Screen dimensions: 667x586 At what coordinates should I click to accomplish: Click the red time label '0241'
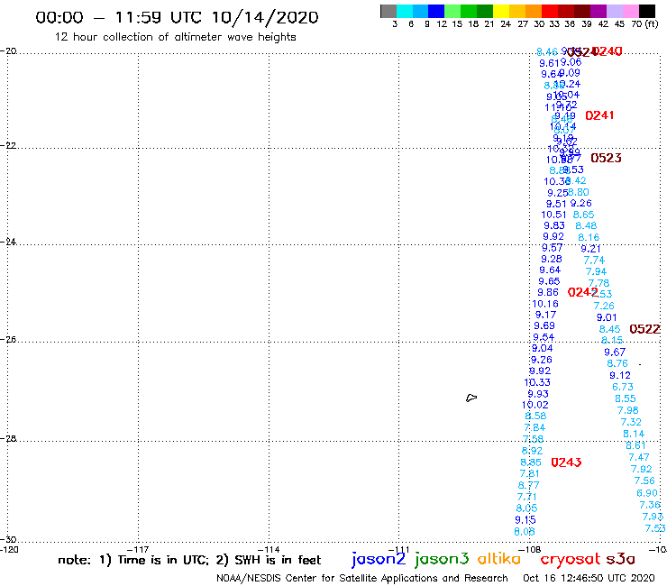click(x=599, y=115)
